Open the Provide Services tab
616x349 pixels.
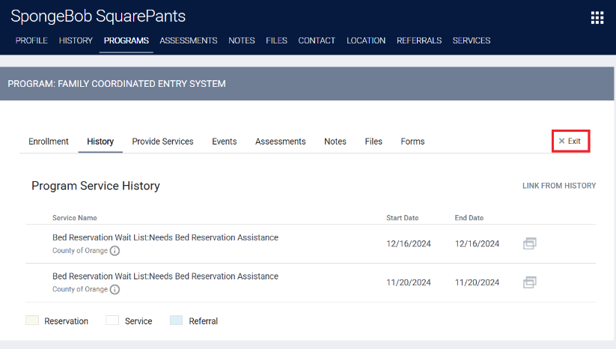(162, 142)
